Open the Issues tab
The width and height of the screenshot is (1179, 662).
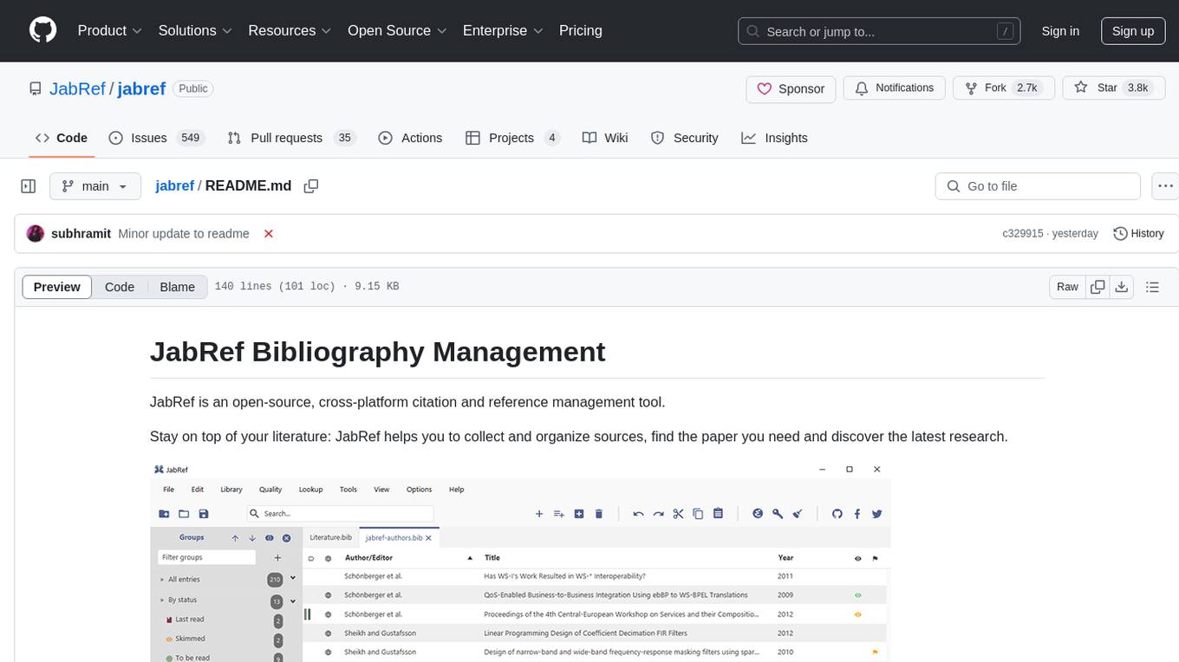(155, 138)
